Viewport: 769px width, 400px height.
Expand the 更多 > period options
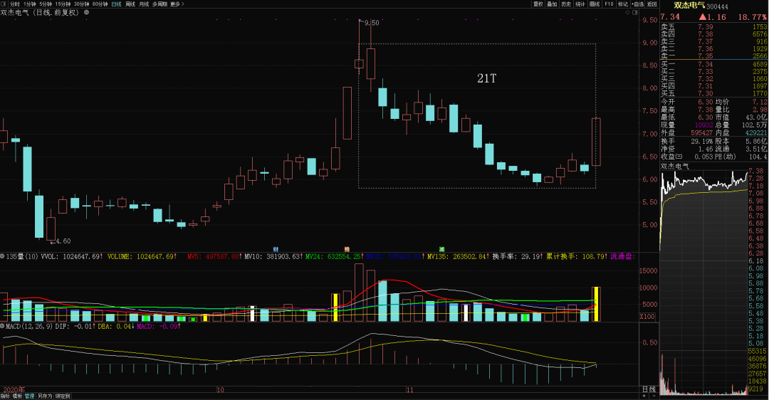177,4
